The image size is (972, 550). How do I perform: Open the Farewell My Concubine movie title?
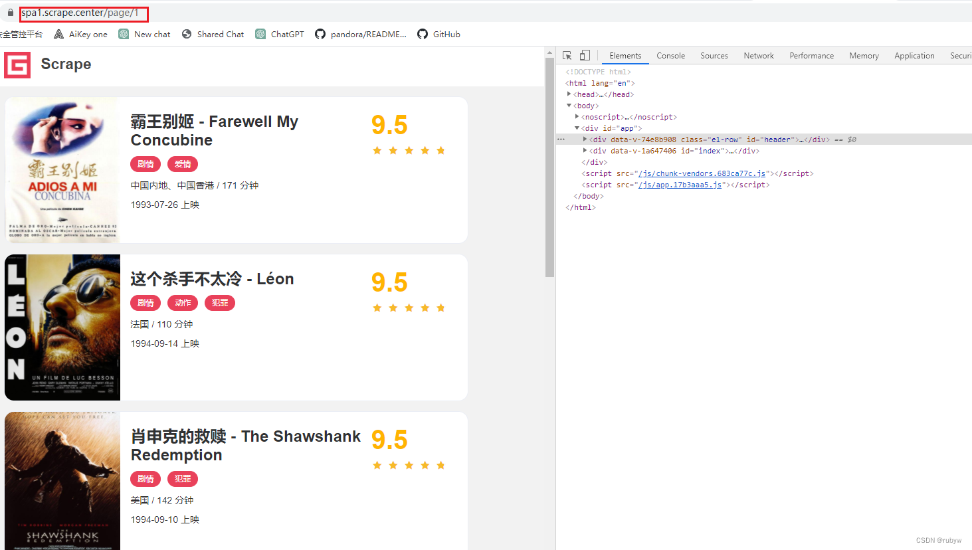(x=214, y=131)
